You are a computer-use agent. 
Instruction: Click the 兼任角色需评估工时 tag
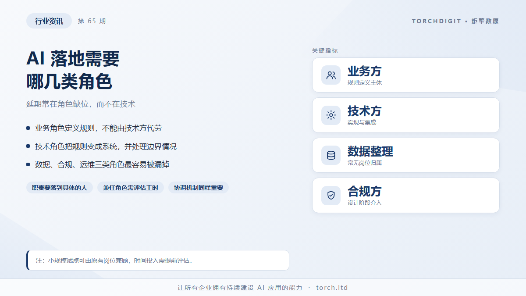tap(131, 188)
